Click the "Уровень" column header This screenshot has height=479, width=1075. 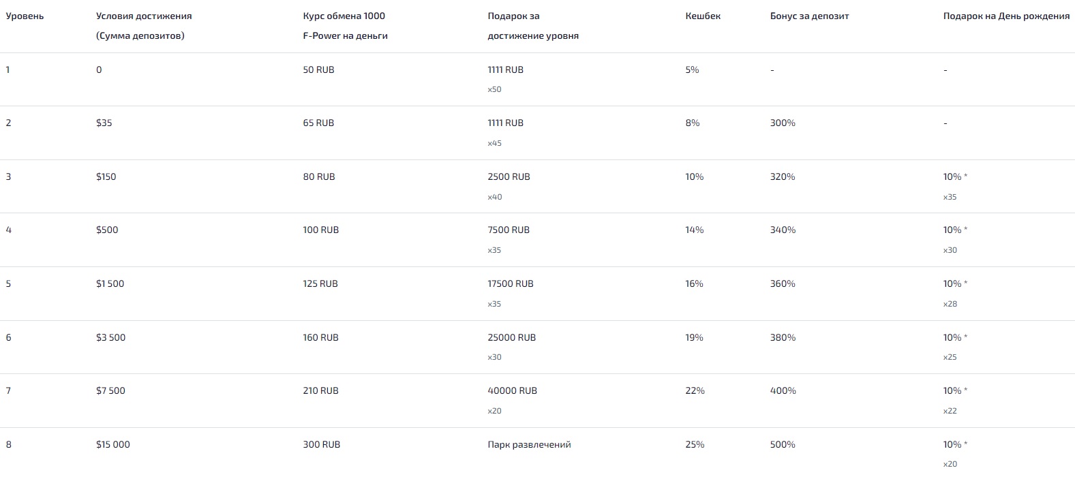[25, 16]
